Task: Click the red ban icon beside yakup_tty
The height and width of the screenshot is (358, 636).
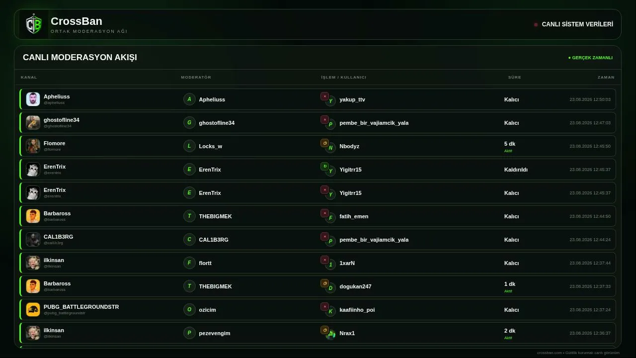Action: tap(324, 96)
